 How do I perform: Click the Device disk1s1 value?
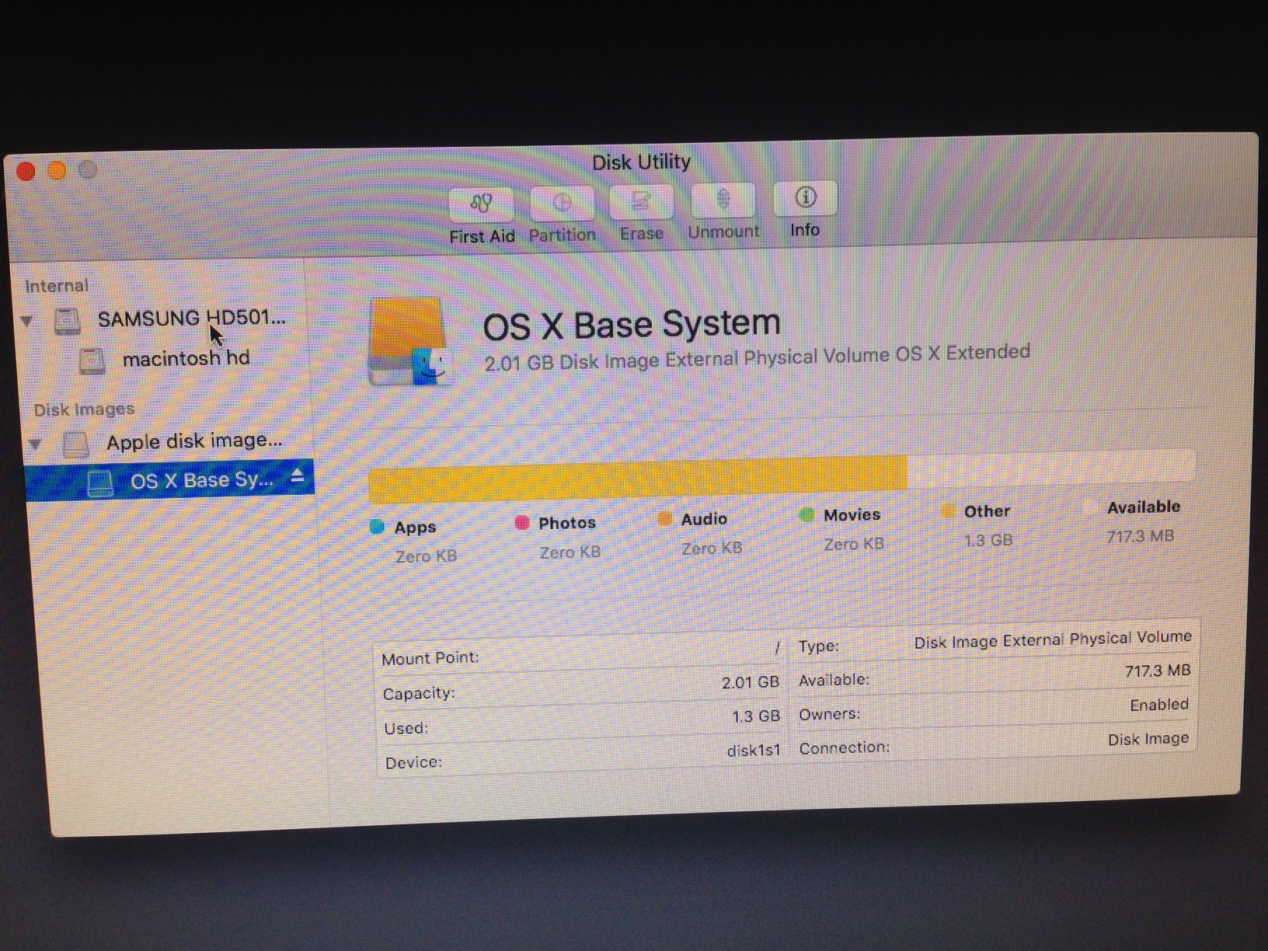click(x=754, y=751)
